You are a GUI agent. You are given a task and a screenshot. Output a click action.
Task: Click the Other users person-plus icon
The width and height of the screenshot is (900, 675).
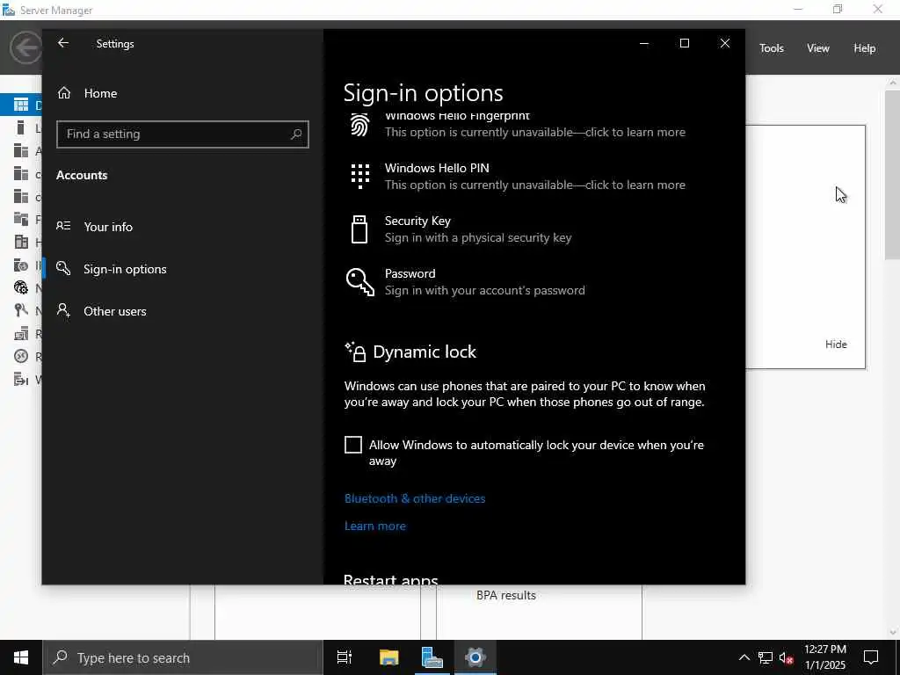pyautogui.click(x=63, y=310)
